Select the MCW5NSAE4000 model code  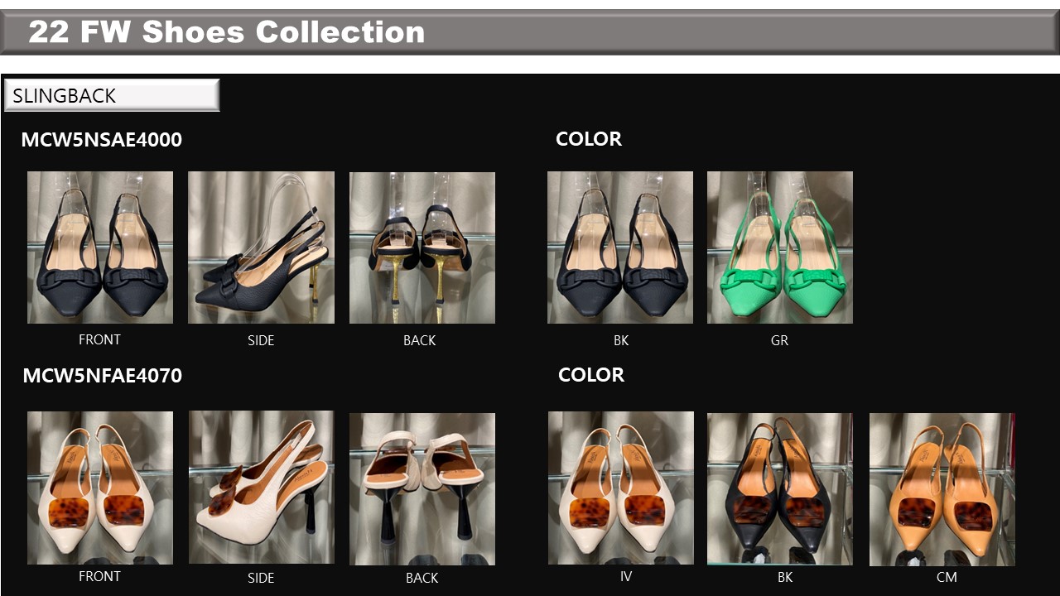coord(101,140)
